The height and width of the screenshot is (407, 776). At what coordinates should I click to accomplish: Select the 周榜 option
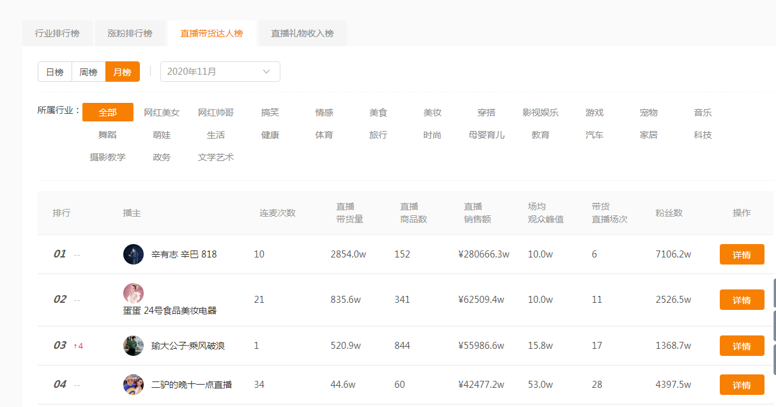click(88, 72)
